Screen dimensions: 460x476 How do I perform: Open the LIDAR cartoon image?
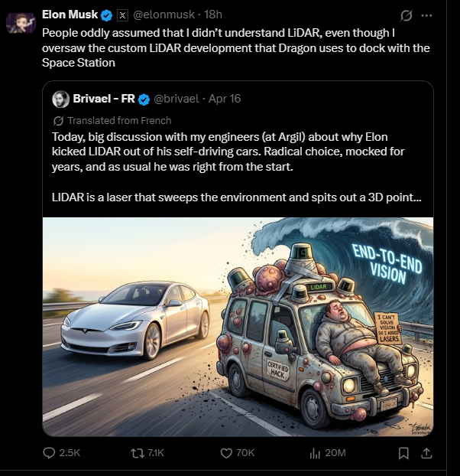pyautogui.click(x=238, y=327)
